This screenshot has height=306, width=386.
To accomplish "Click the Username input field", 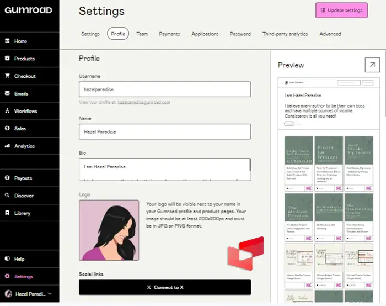I will (x=164, y=89).
